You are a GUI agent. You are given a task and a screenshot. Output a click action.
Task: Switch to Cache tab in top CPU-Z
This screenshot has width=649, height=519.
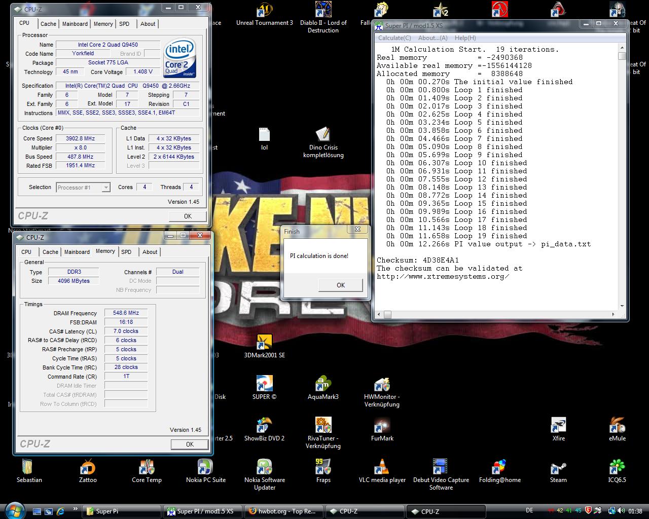[48, 24]
